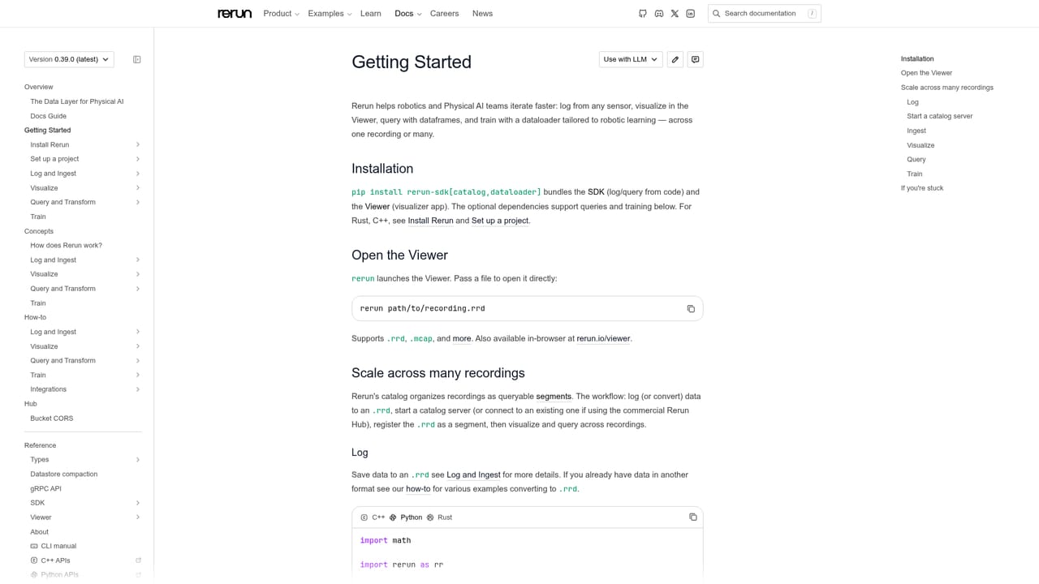Select the Python code tab

coord(406,517)
